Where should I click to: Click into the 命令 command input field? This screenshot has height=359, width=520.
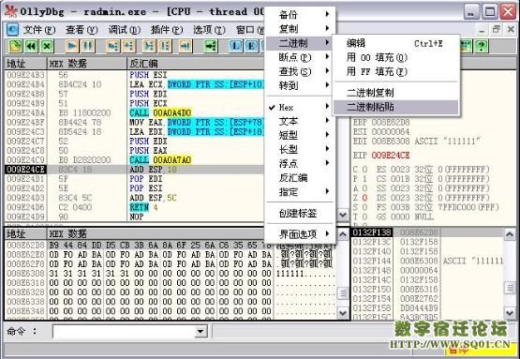[124, 331]
